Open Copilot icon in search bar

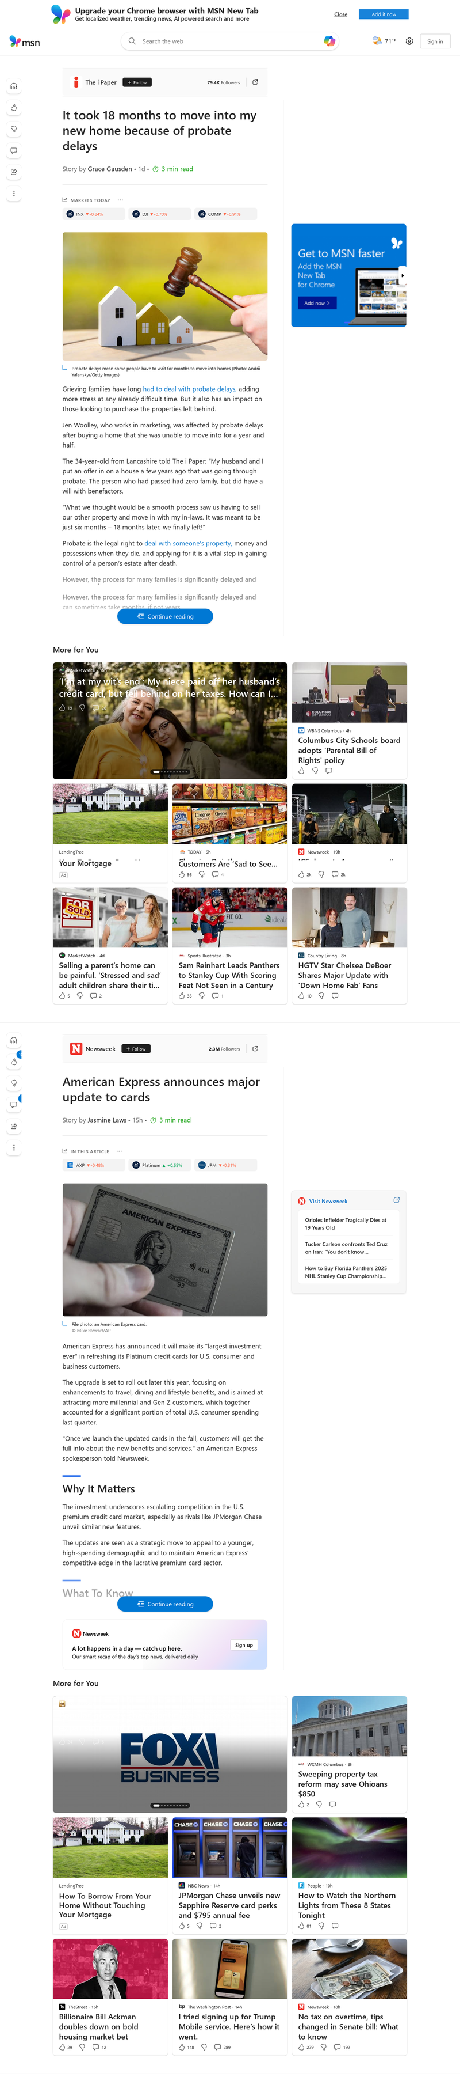(329, 41)
